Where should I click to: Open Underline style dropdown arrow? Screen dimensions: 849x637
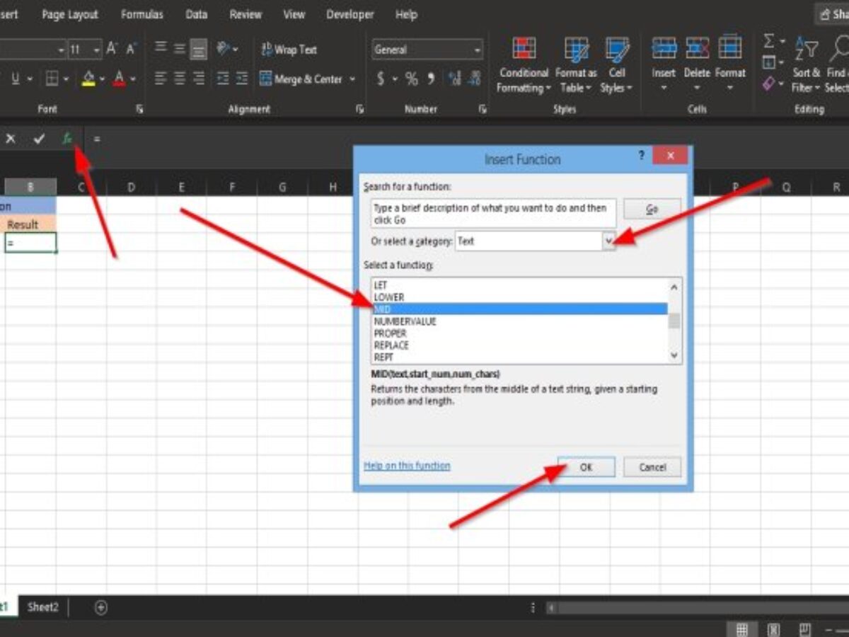click(x=30, y=79)
